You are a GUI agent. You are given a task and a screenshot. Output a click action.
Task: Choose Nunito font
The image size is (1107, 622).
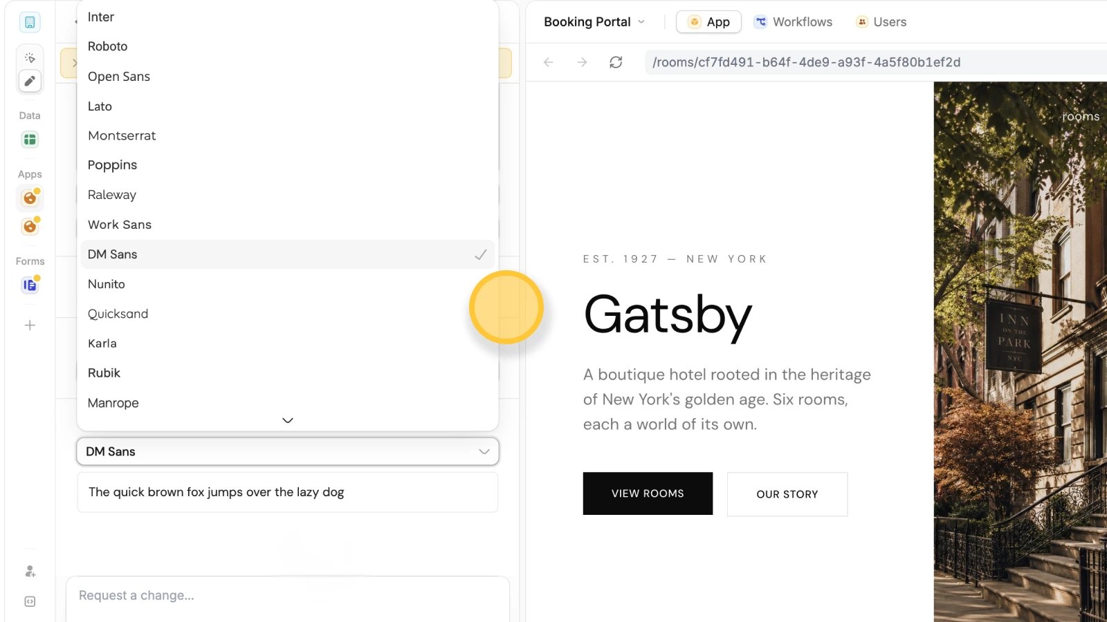click(x=288, y=284)
